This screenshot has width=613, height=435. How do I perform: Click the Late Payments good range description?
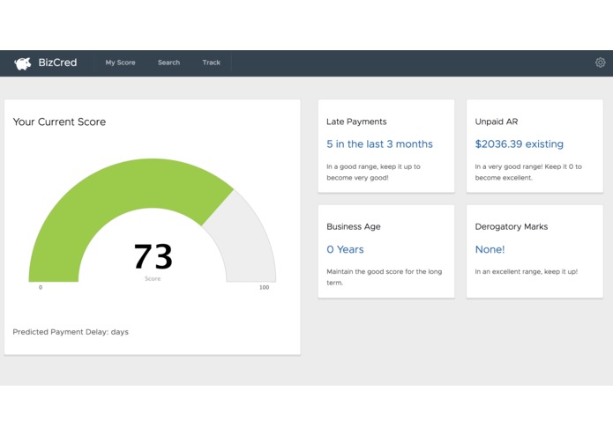373,172
